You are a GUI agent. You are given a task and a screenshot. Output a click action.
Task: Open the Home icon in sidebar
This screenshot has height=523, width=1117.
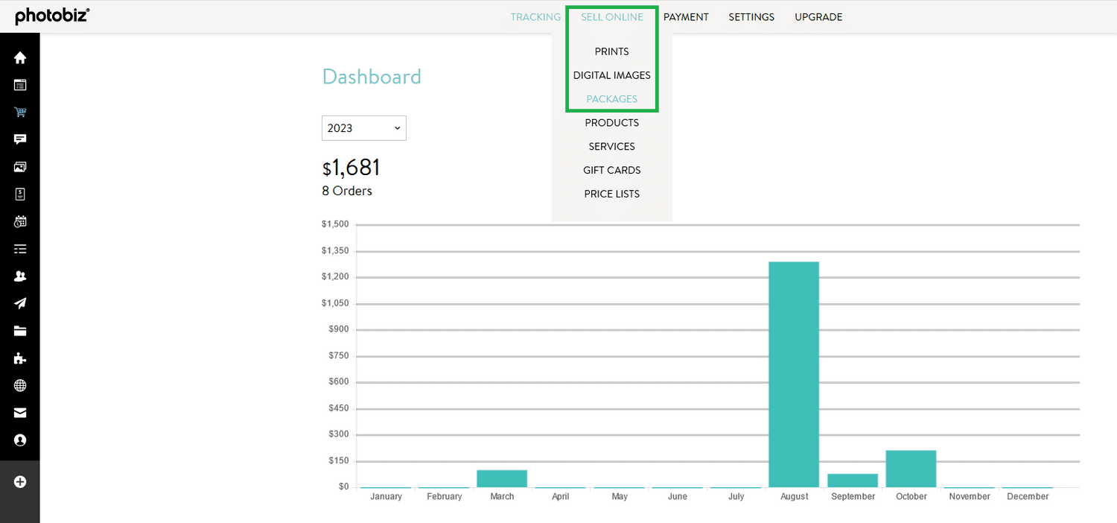coord(20,57)
